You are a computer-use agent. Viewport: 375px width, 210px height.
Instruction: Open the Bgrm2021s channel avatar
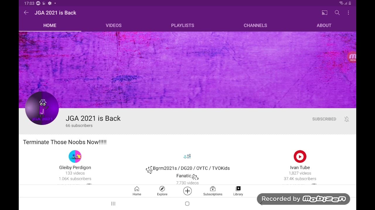tap(187, 156)
